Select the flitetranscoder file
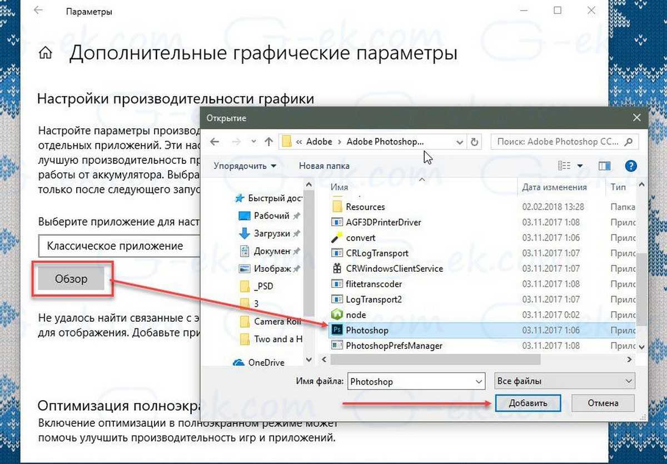The image size is (667, 464). pyautogui.click(x=374, y=284)
